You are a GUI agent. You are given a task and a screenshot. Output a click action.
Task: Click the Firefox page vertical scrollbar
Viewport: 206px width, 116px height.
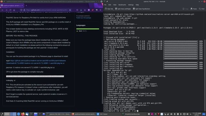pos(102,76)
